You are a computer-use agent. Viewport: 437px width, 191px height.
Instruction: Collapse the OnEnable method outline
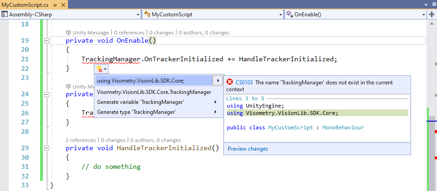coord(46,41)
